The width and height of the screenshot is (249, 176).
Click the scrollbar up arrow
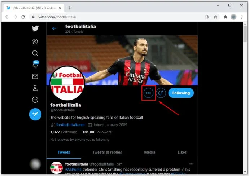pyautogui.click(x=245, y=24)
